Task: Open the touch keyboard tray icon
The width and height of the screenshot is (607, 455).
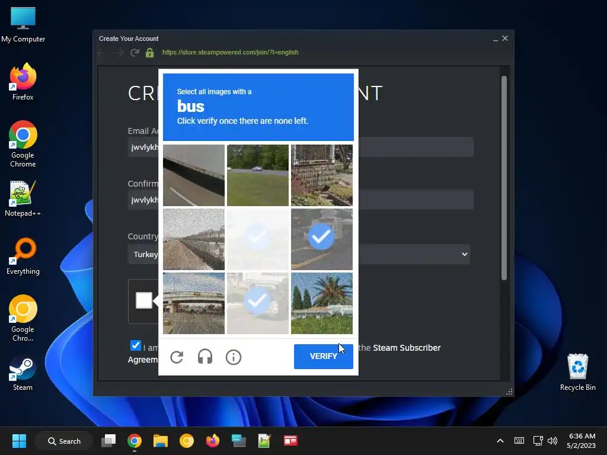Action: [519, 441]
